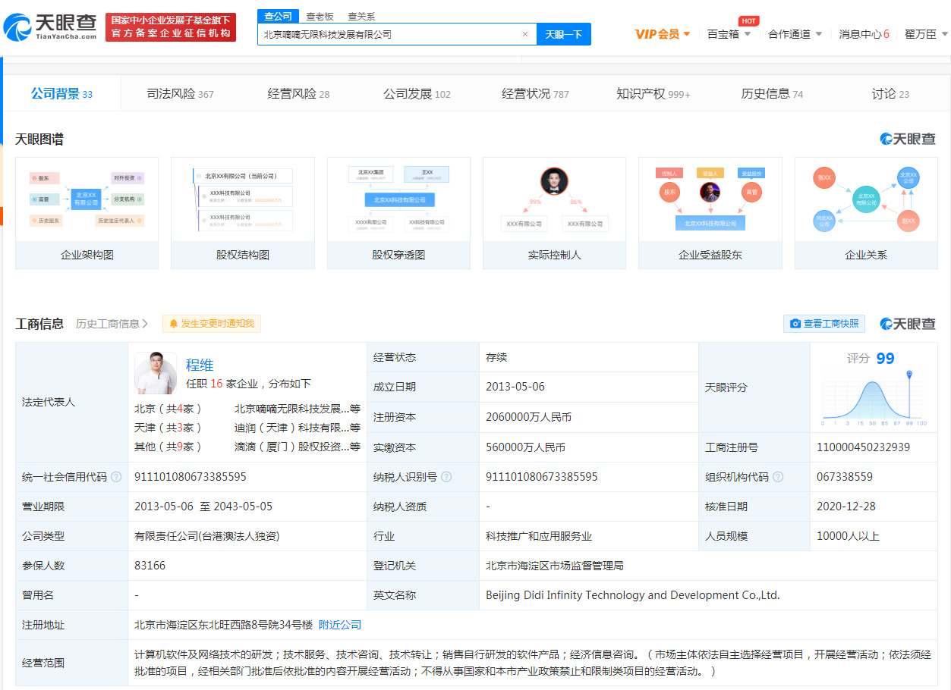
Task: Click 北京（共4家）location entry
Action: (x=168, y=408)
